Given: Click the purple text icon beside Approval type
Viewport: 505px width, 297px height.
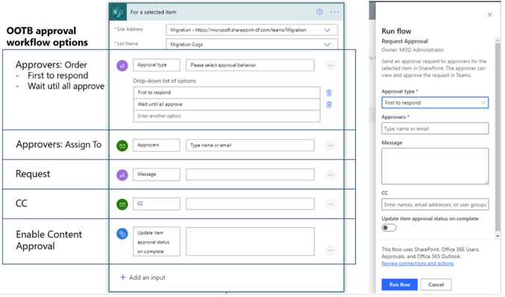Looking at the screenshot, I should [122, 66].
